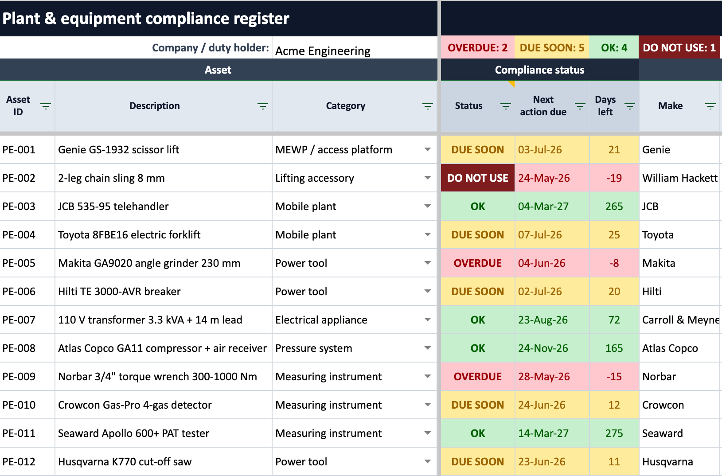
Task: Select the 265 days left cell
Action: click(614, 207)
